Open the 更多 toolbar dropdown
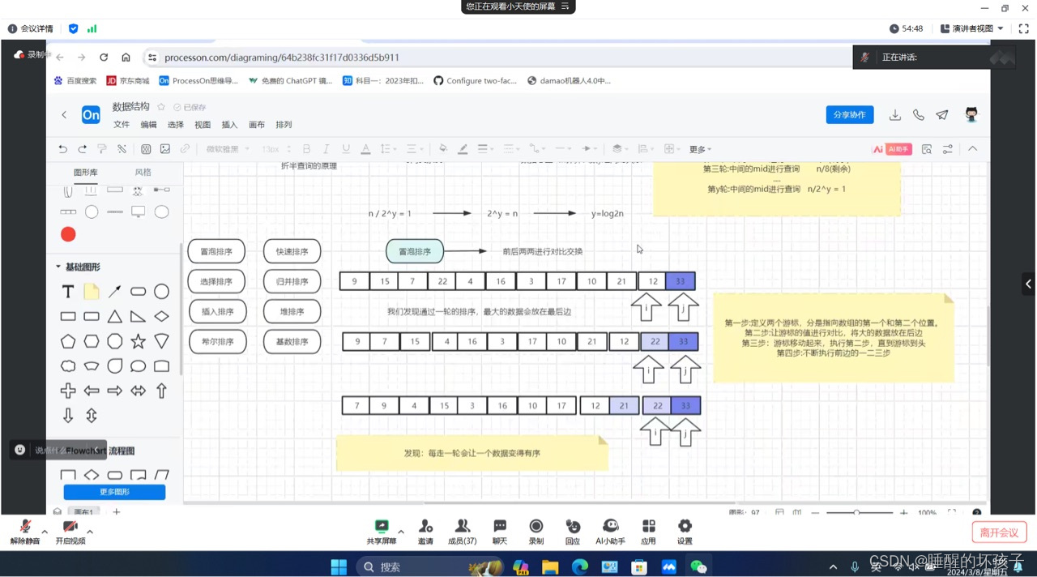 pyautogui.click(x=700, y=149)
